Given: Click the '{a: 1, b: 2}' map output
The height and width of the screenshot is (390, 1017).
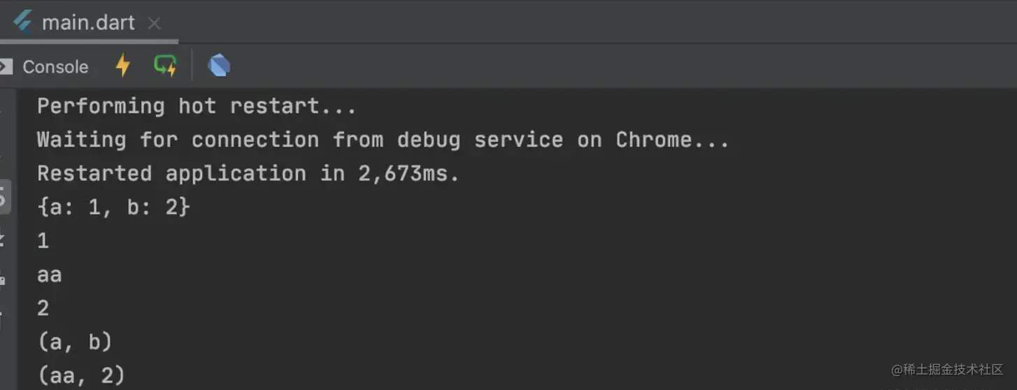Looking at the screenshot, I should pyautogui.click(x=113, y=207).
